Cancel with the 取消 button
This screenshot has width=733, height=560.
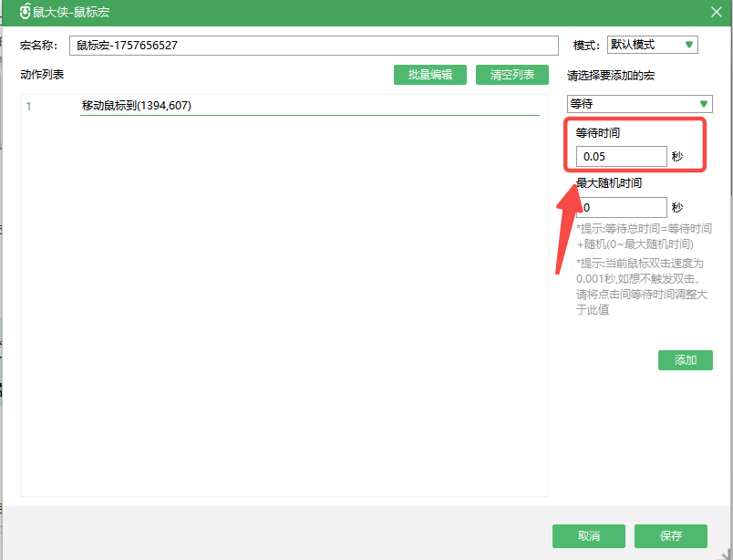pos(589,535)
